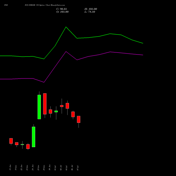Click the low value L: 78.50
This screenshot has height=176, width=176.
[x=90, y=12]
